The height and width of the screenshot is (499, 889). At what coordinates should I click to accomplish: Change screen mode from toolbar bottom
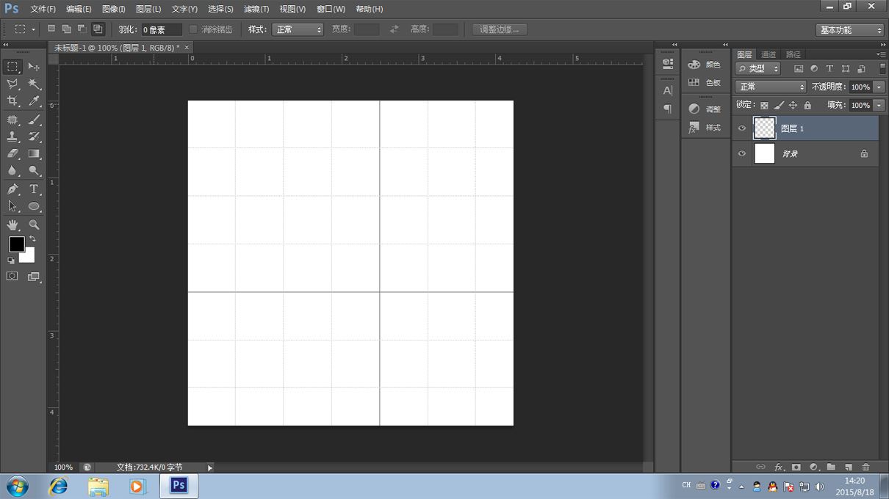point(34,277)
